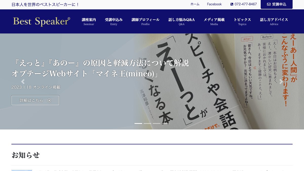This screenshot has height=171, width=304.
Task: Select second carousel indicator
Action: click(x=147, y=123)
